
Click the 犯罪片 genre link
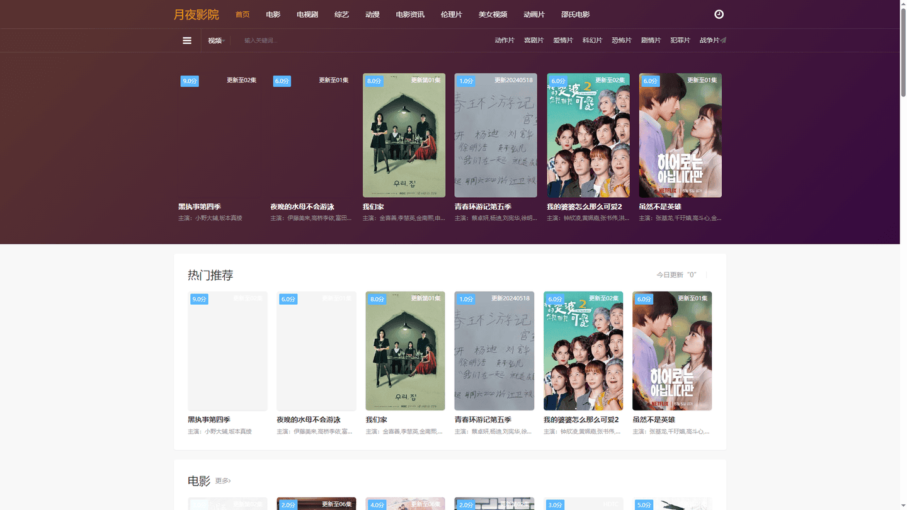[x=680, y=40]
